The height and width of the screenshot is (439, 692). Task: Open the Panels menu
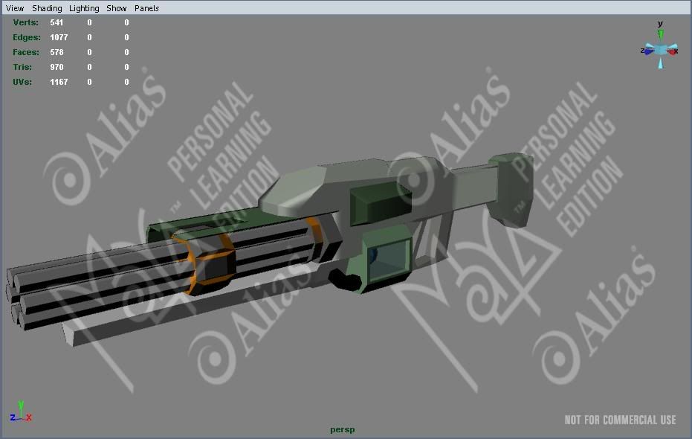[146, 8]
